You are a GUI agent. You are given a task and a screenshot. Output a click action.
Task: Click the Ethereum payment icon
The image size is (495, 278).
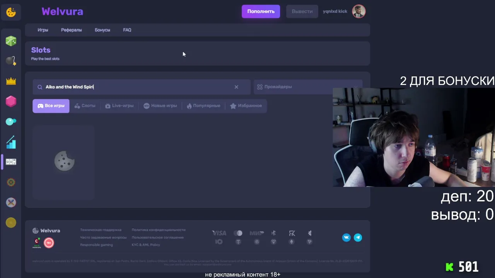(292, 242)
